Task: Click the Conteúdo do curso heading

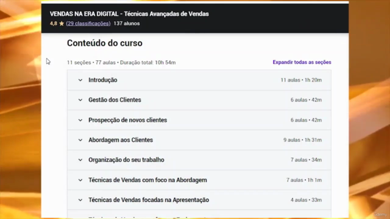Action: click(105, 43)
